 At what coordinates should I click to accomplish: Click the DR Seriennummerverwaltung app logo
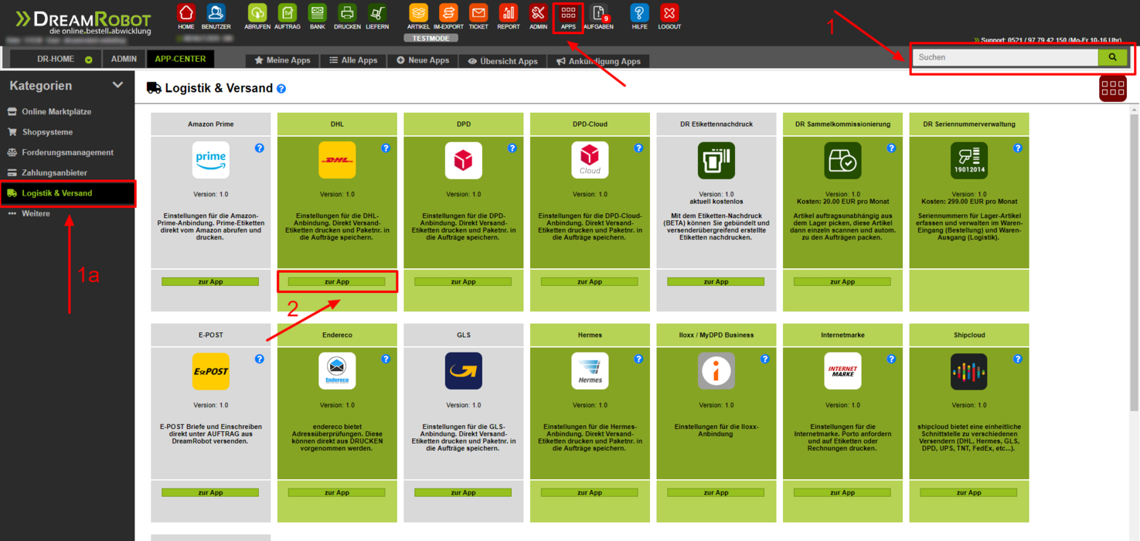click(969, 160)
